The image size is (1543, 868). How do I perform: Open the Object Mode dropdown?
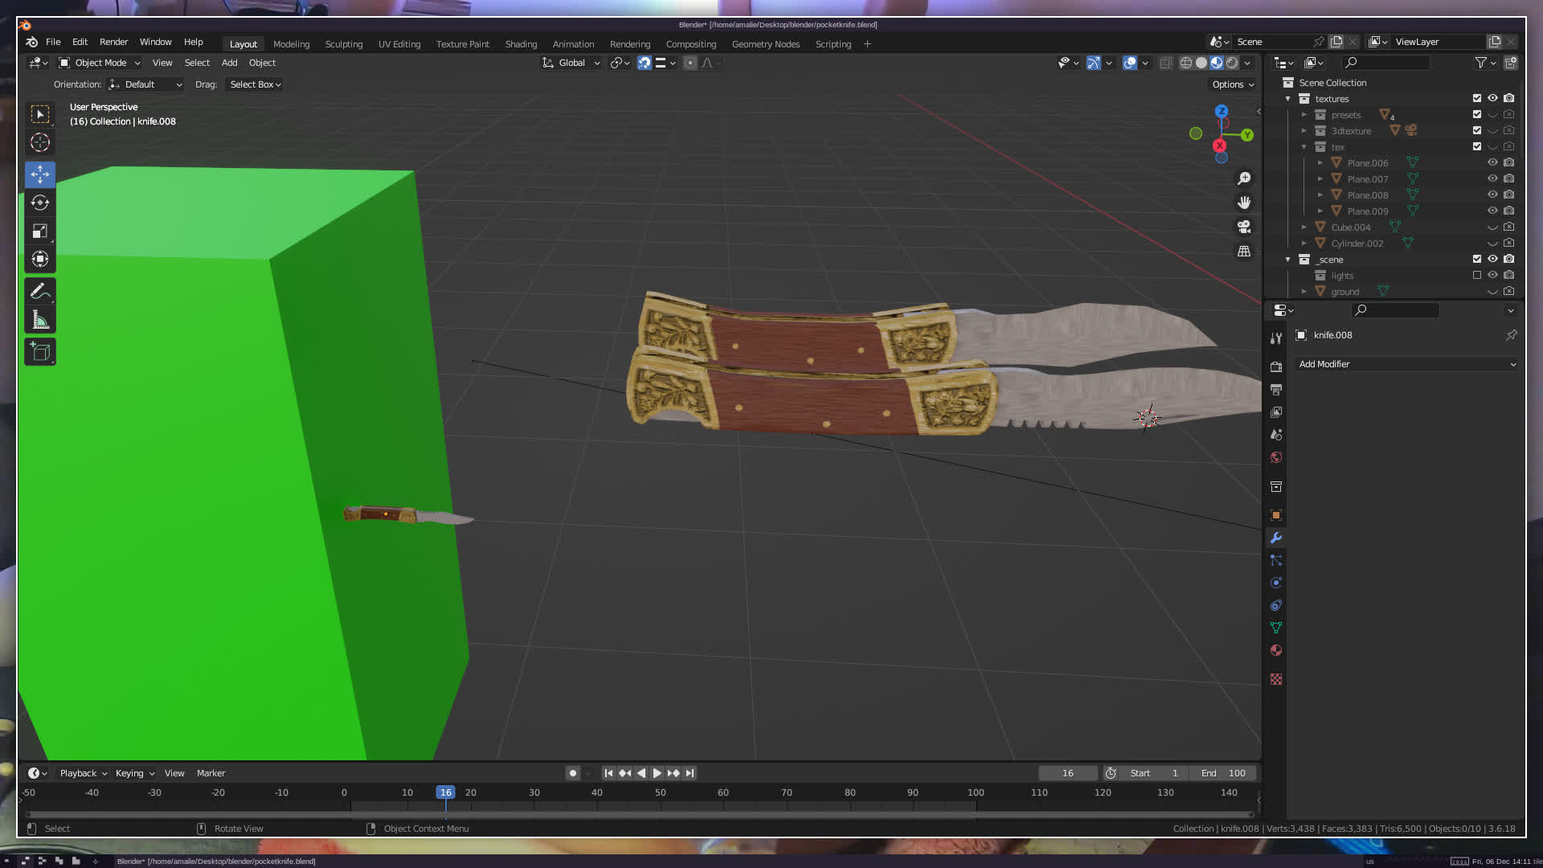[100, 63]
